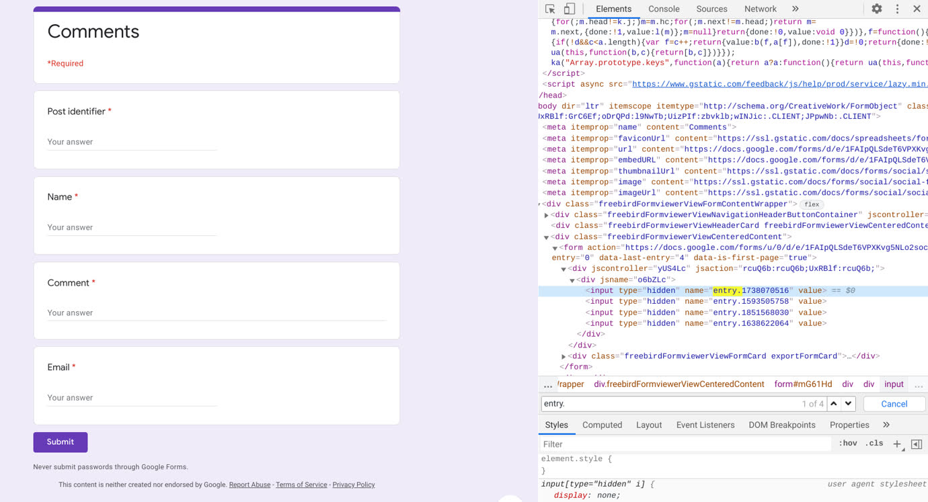Go to previous search result arrow
This screenshot has height=502, width=928.
[834, 404]
